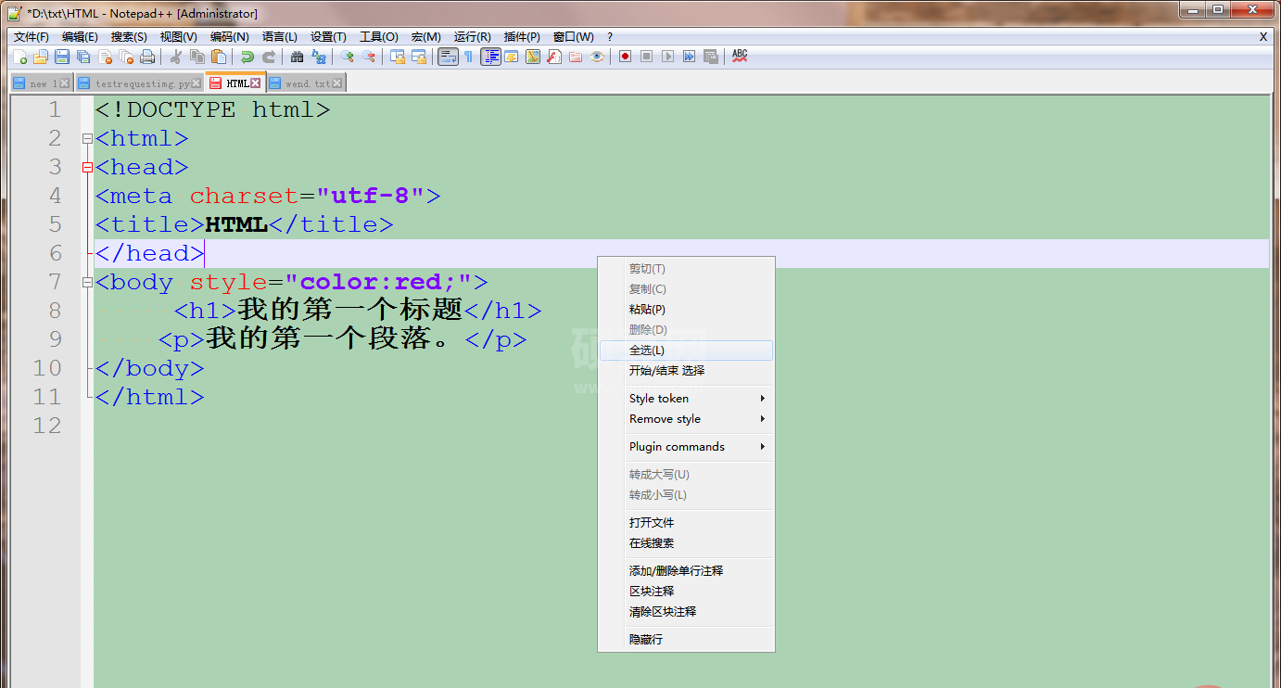The image size is (1281, 688).
Task: Open the 文件(F) menu
Action: coord(32,37)
